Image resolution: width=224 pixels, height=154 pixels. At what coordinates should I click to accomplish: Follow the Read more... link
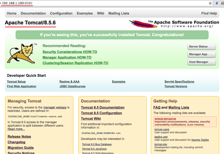(16, 129)
